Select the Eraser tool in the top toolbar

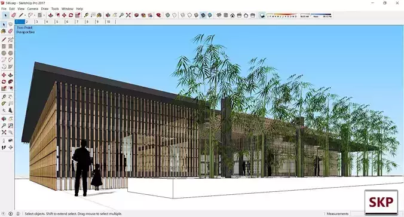point(14,15)
